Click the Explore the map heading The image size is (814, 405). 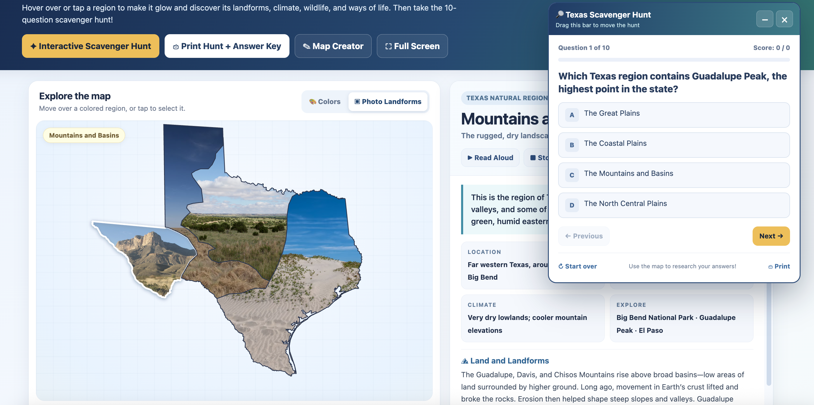75,96
